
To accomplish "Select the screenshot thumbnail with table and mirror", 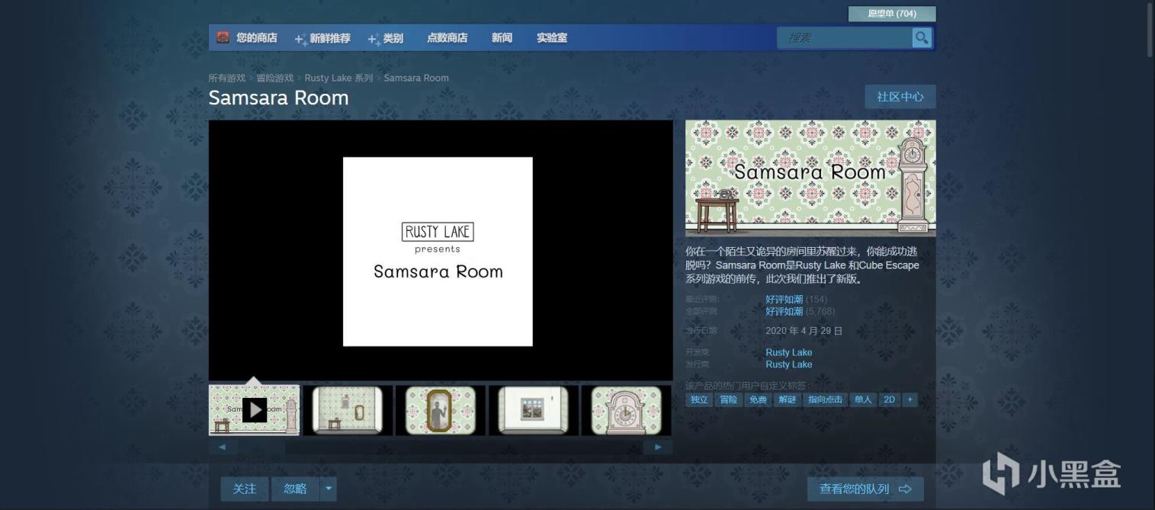I will [x=348, y=410].
